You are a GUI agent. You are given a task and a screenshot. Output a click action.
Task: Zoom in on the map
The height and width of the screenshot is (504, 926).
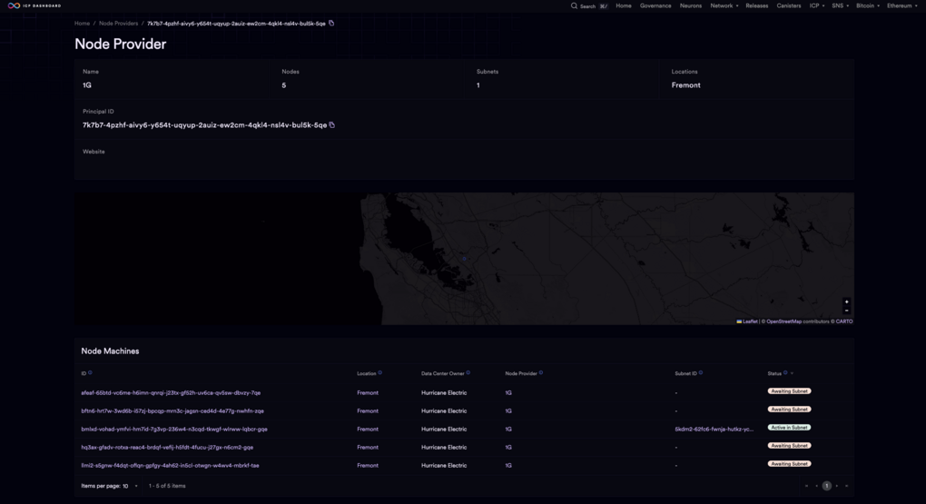846,301
